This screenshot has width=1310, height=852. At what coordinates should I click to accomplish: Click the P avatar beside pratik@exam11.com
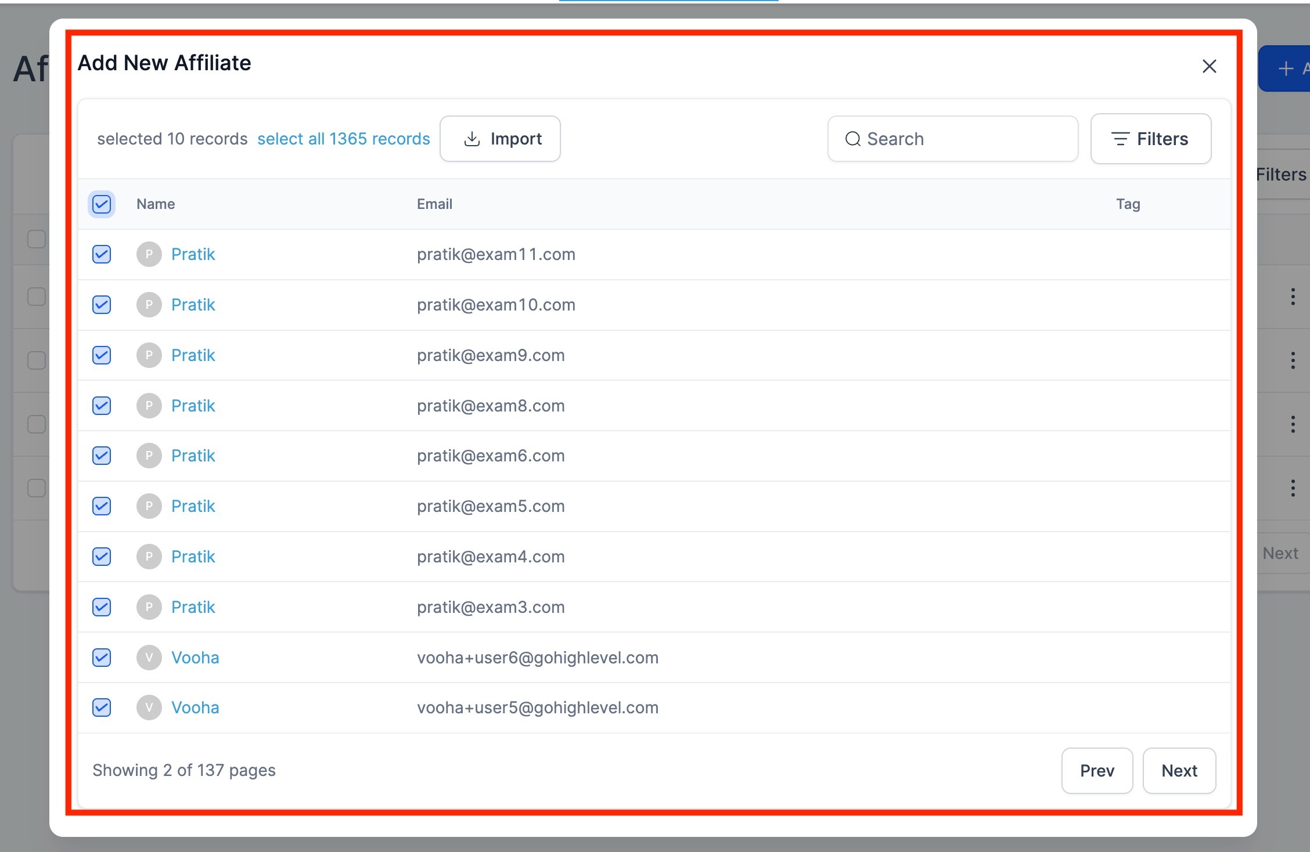click(x=149, y=254)
